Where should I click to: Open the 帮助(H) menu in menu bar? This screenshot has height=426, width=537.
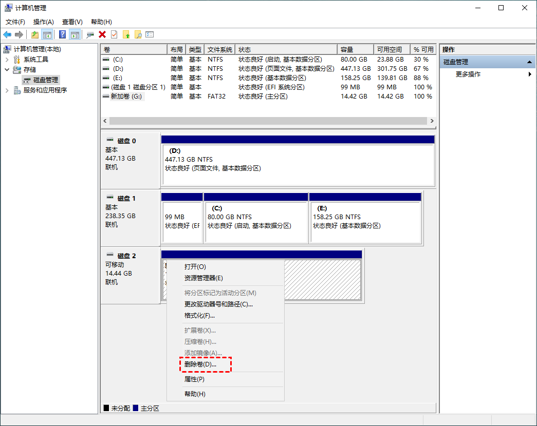[101, 22]
